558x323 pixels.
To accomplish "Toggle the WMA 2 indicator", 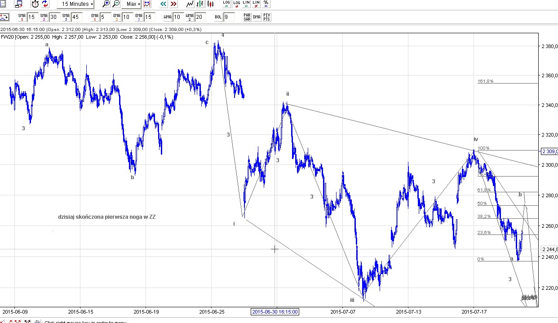I will pos(189,17).
